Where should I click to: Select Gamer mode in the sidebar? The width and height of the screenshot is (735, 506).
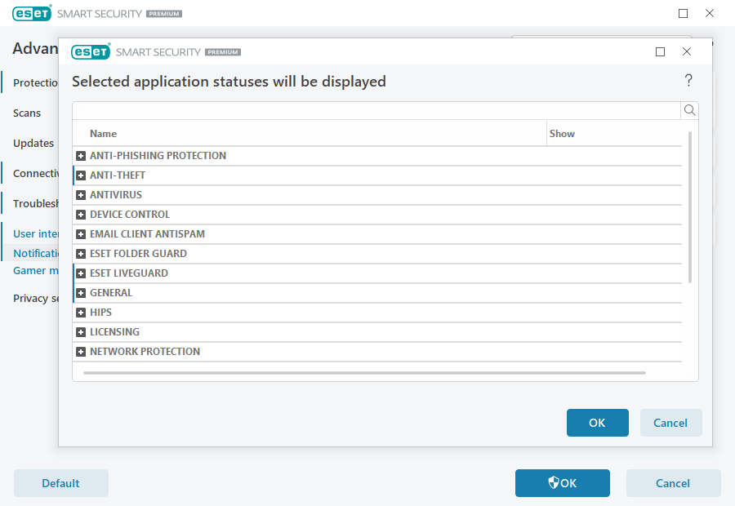[x=36, y=270]
